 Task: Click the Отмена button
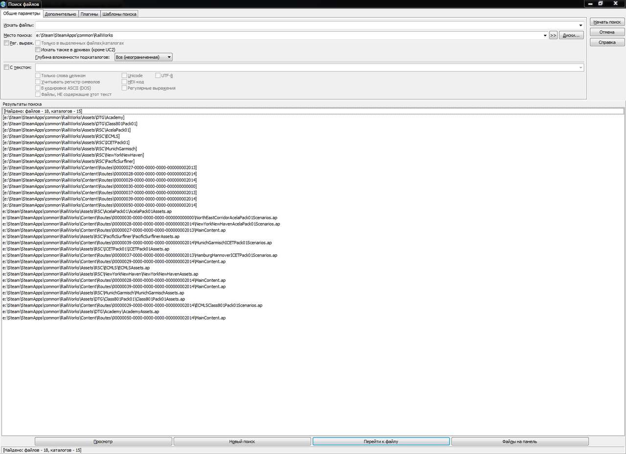(607, 32)
